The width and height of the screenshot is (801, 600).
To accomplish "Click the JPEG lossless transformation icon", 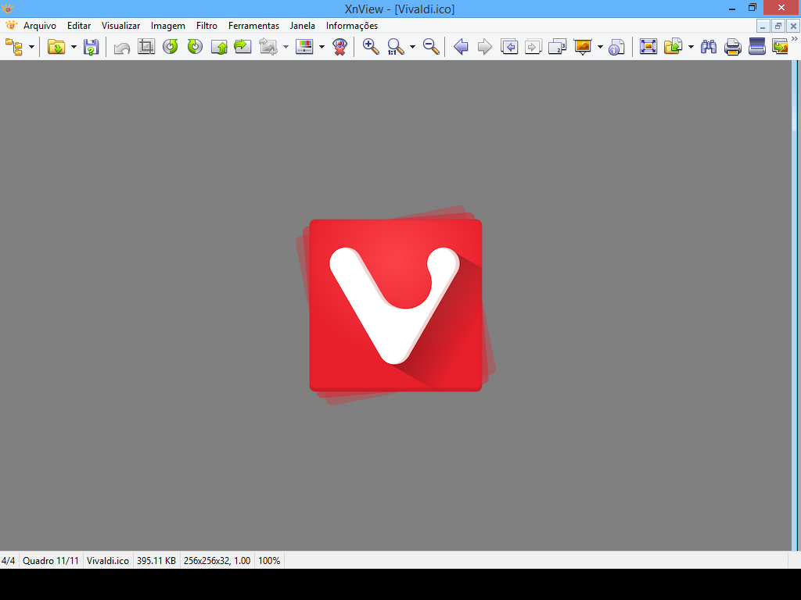I will [268, 47].
